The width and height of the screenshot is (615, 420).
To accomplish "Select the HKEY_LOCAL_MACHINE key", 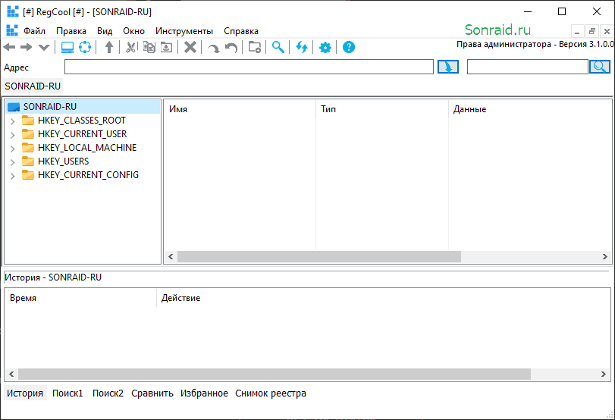I will (x=87, y=147).
